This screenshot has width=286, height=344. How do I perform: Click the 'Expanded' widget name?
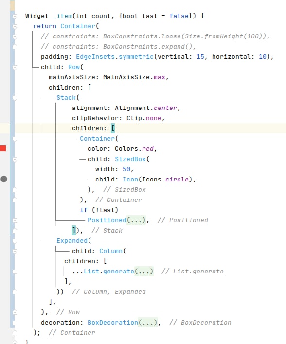point(72,241)
